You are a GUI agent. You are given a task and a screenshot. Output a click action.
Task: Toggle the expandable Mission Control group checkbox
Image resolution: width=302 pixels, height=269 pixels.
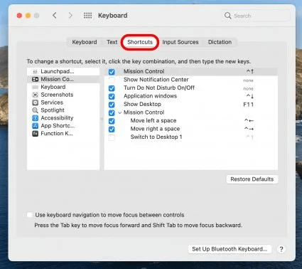[112, 112]
